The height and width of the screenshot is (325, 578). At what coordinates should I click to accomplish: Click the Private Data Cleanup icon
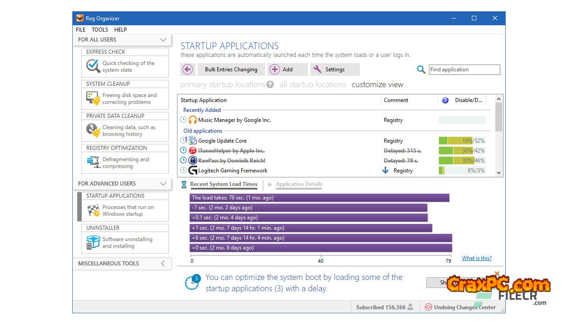pyautogui.click(x=93, y=130)
